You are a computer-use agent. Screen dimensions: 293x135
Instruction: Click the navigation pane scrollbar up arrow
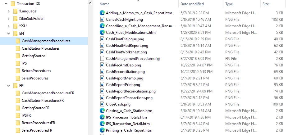(x=90, y=3)
